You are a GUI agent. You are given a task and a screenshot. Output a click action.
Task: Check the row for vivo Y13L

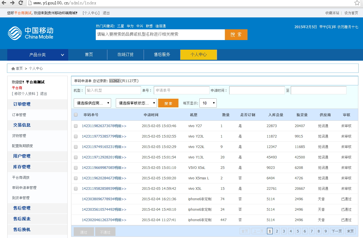click(x=76, y=157)
